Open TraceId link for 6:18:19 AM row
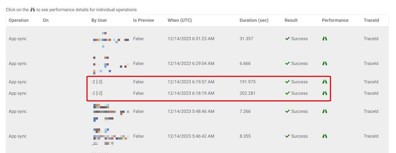Viewport: 396px width, 153px height. coord(371,93)
